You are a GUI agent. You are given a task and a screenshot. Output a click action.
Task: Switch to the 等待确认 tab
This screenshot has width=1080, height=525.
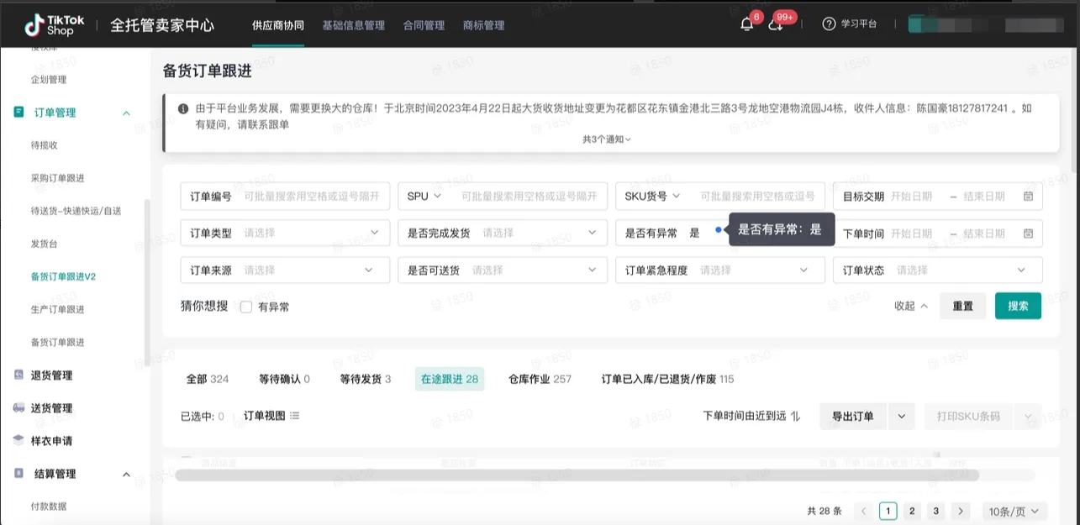pos(284,379)
